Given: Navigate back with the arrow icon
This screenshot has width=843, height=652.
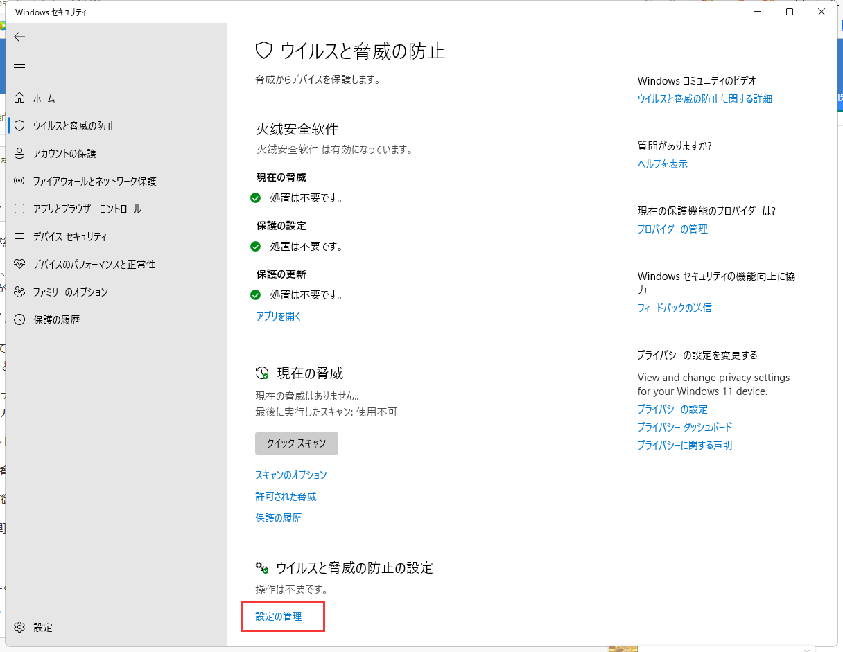Looking at the screenshot, I should [x=19, y=37].
